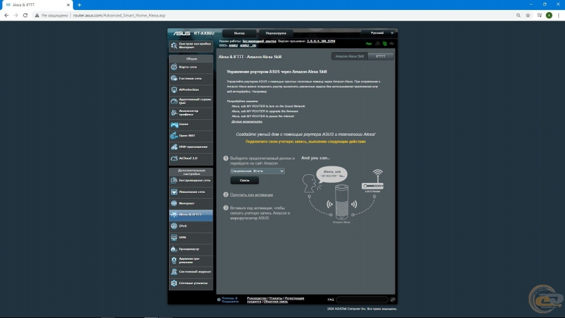Open Firewall (Брандмауэр) flame icon
This screenshot has height=318, width=565.
(174, 249)
